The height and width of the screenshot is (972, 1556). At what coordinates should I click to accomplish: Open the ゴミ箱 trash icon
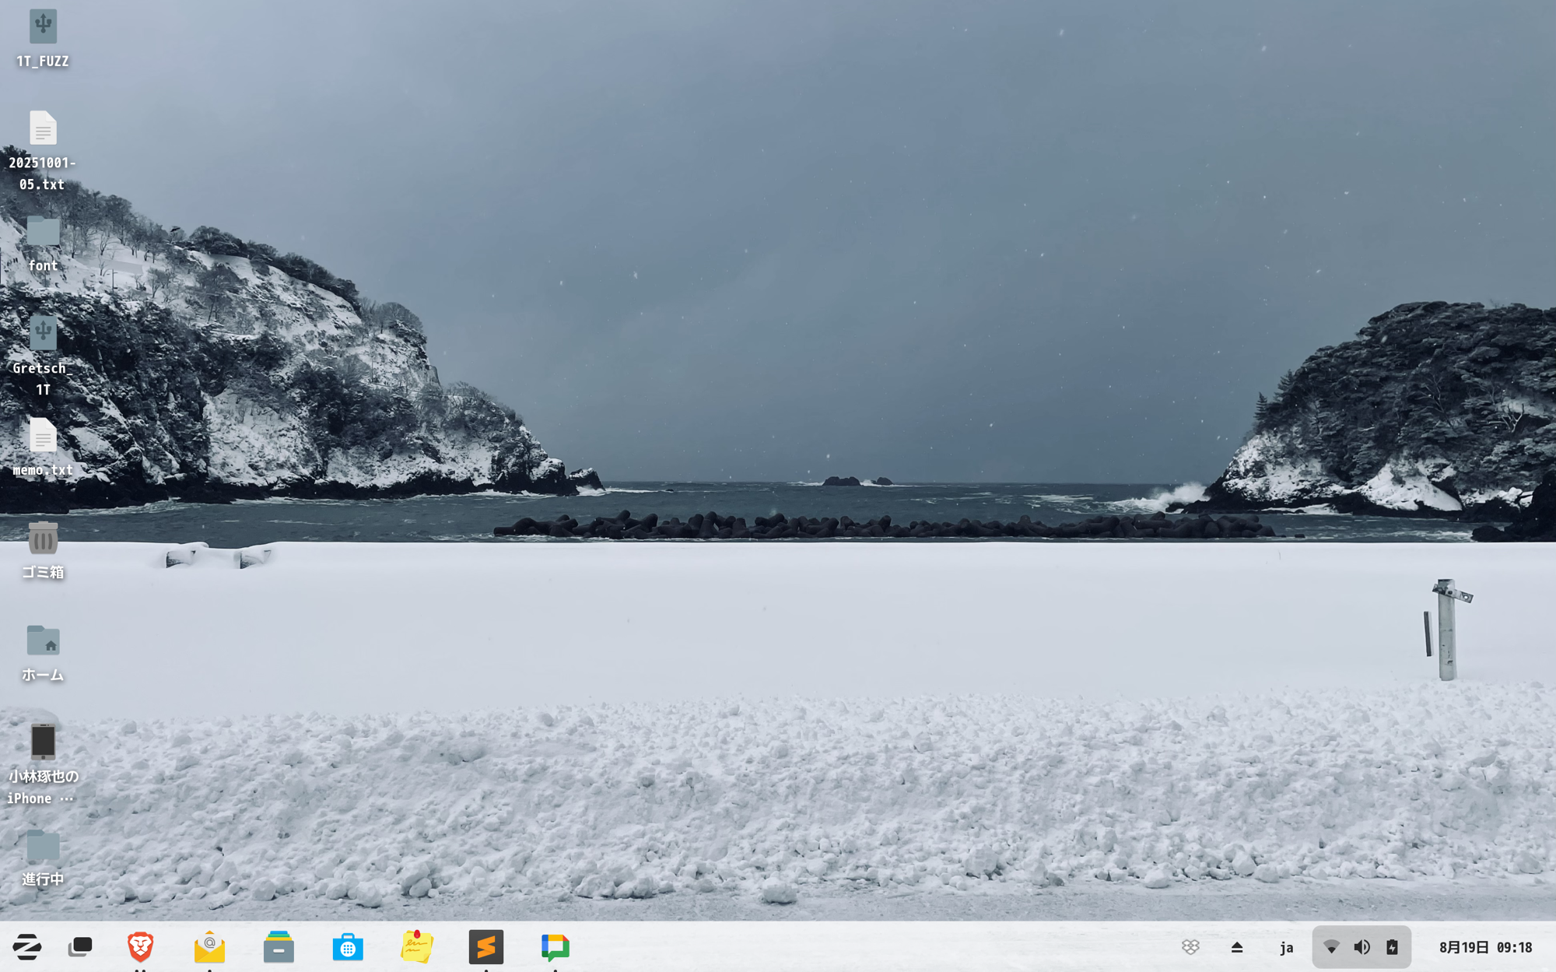click(x=43, y=538)
